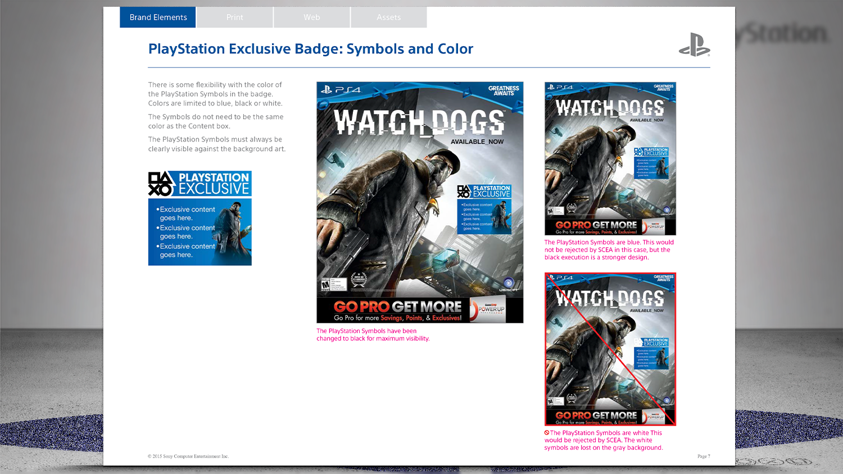Image resolution: width=843 pixels, height=474 pixels.
Task: Select the Brand Elements tab
Action: pos(158,17)
